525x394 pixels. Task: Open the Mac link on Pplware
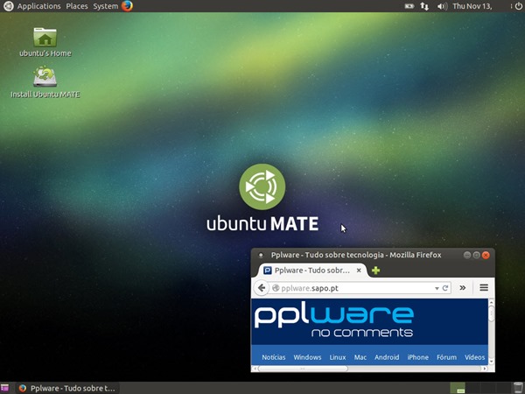(x=360, y=357)
